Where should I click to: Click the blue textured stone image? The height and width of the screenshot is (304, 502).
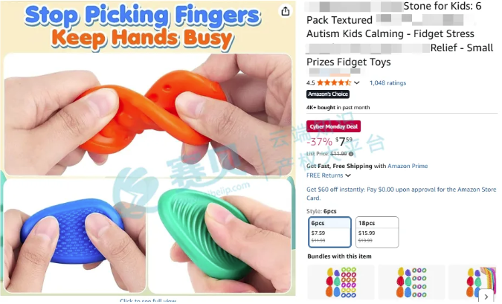(x=74, y=236)
